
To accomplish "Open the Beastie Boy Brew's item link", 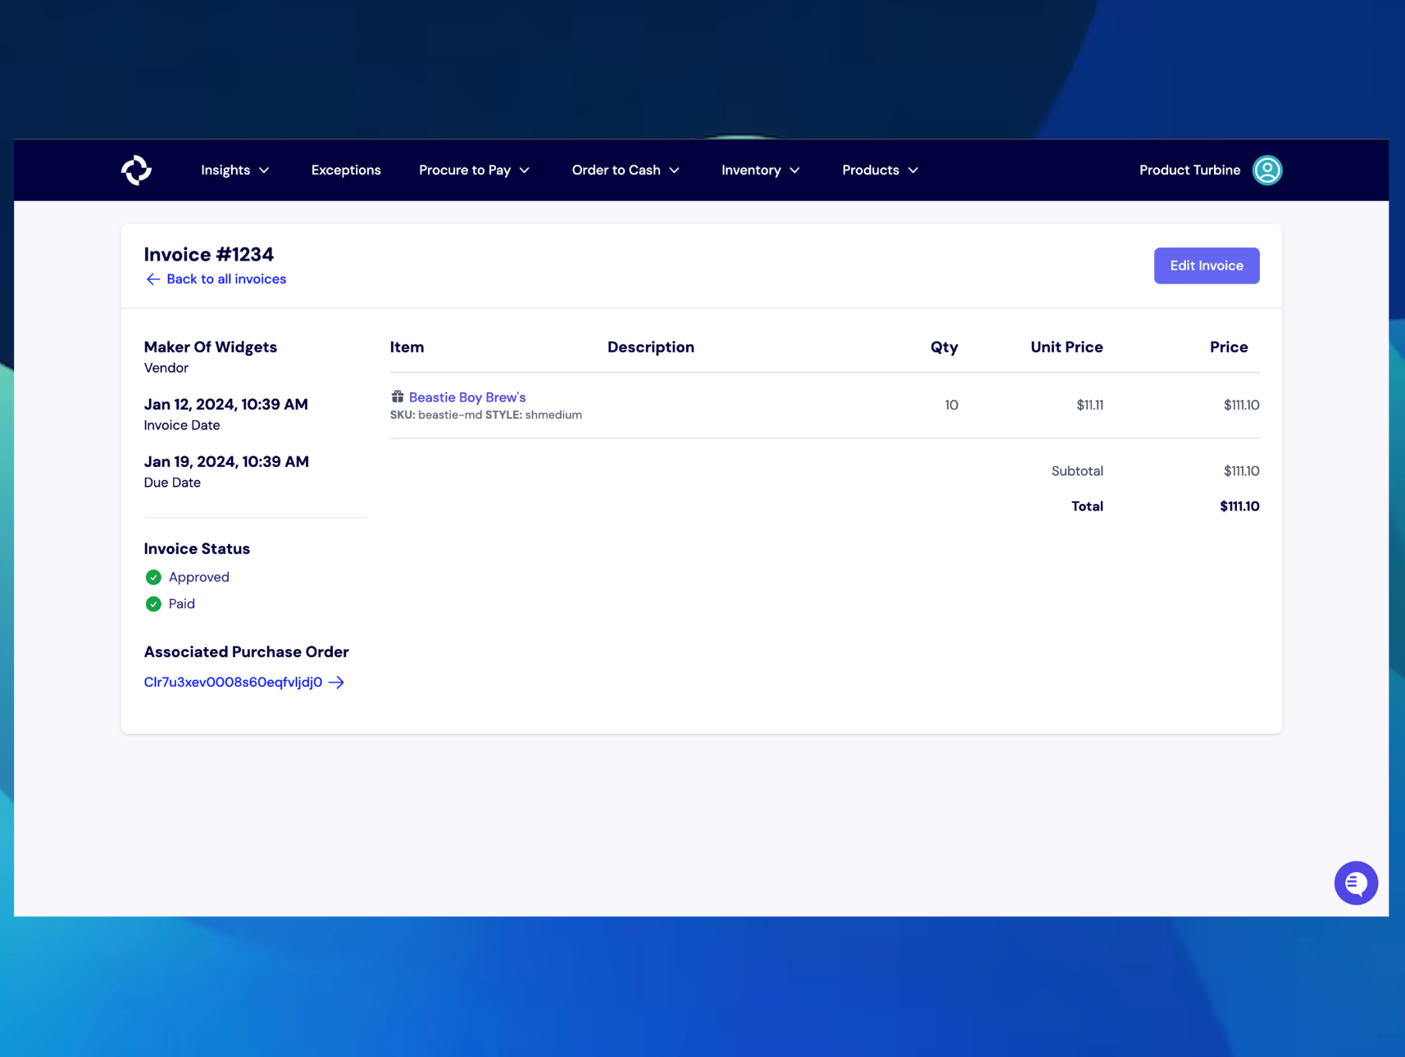I will [x=466, y=397].
